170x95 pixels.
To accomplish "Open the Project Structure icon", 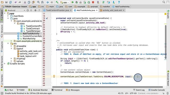I will pyautogui.click(x=108, y=2).
